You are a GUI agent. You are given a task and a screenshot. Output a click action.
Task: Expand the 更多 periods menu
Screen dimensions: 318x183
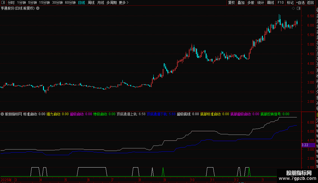[x=124, y=3]
